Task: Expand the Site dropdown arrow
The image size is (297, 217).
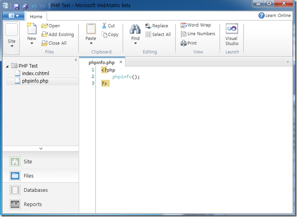Action: point(12,46)
